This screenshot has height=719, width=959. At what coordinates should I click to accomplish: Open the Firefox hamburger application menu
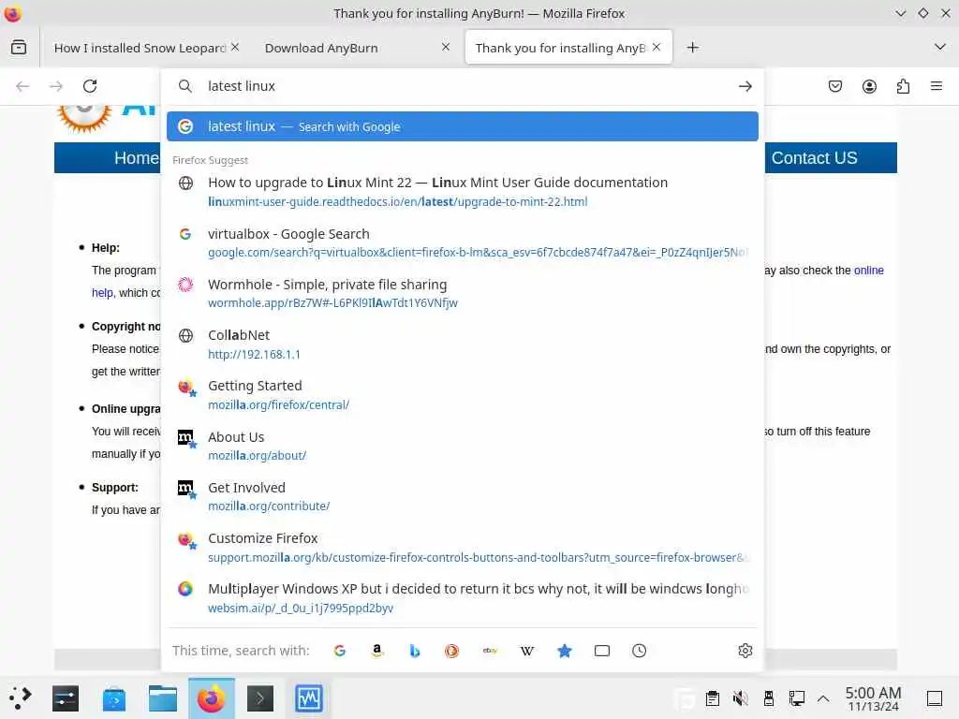(x=937, y=86)
